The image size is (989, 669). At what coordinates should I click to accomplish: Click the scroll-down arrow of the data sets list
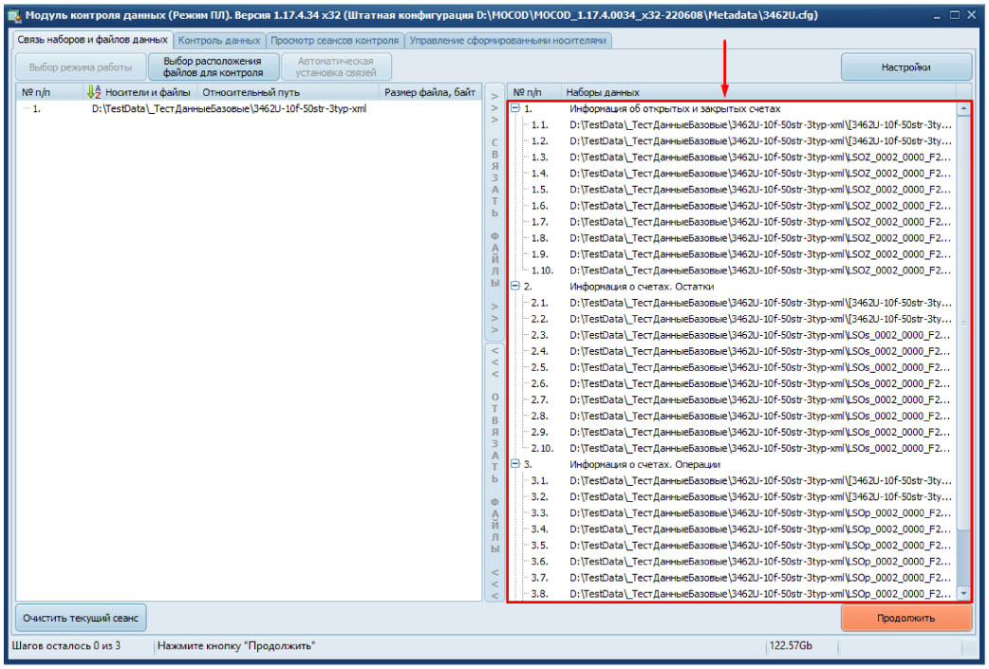pos(964,593)
